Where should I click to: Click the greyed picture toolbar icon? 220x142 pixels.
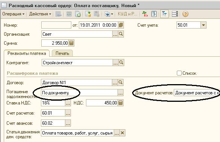coord(69,14)
